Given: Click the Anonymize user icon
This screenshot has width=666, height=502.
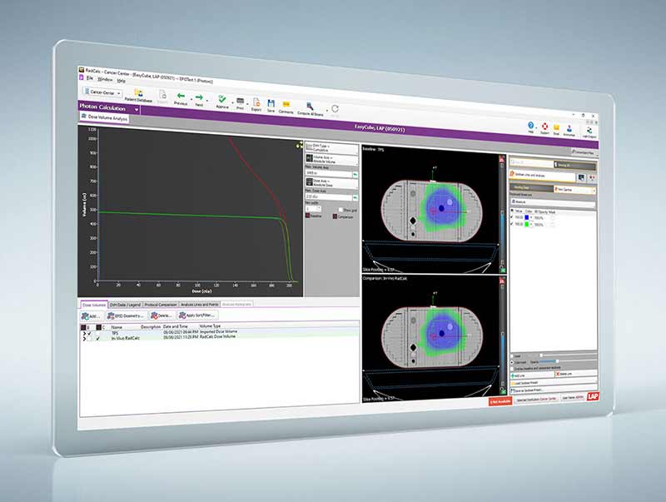Looking at the screenshot, I should click(569, 130).
